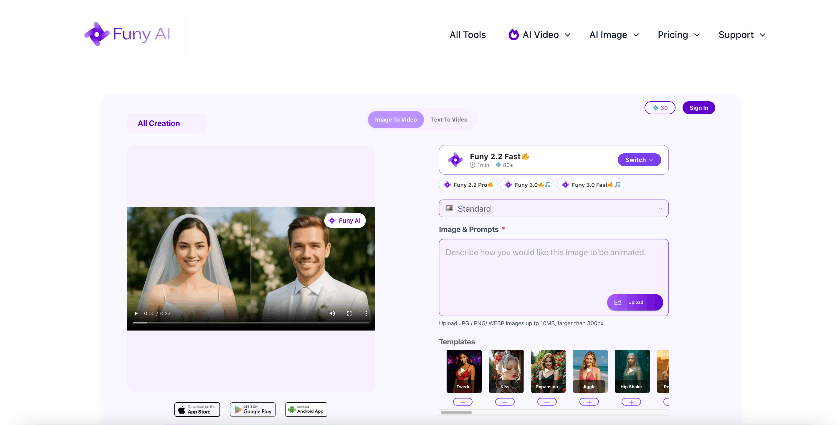Expand the Pricing menu
Viewport: 839px width, 425px height.
679,35
